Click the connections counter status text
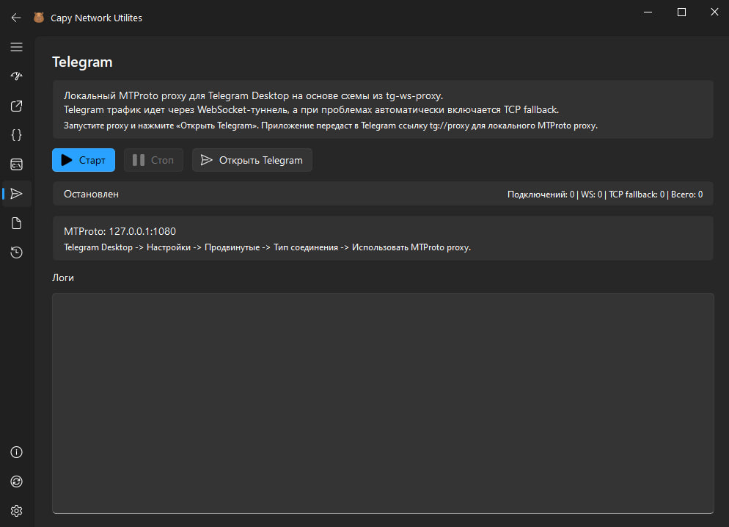The image size is (729, 527). coord(605,195)
